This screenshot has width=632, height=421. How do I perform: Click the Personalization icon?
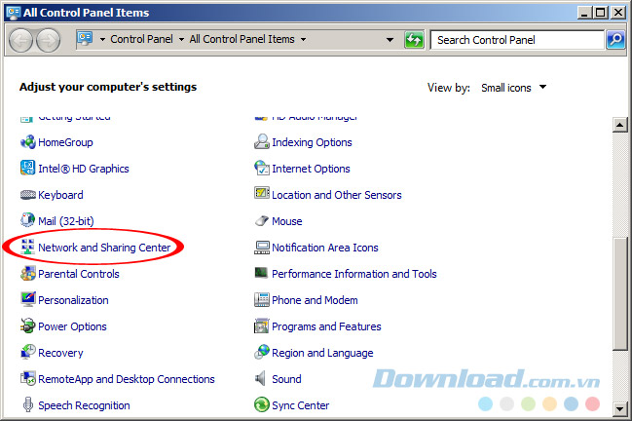coord(28,299)
